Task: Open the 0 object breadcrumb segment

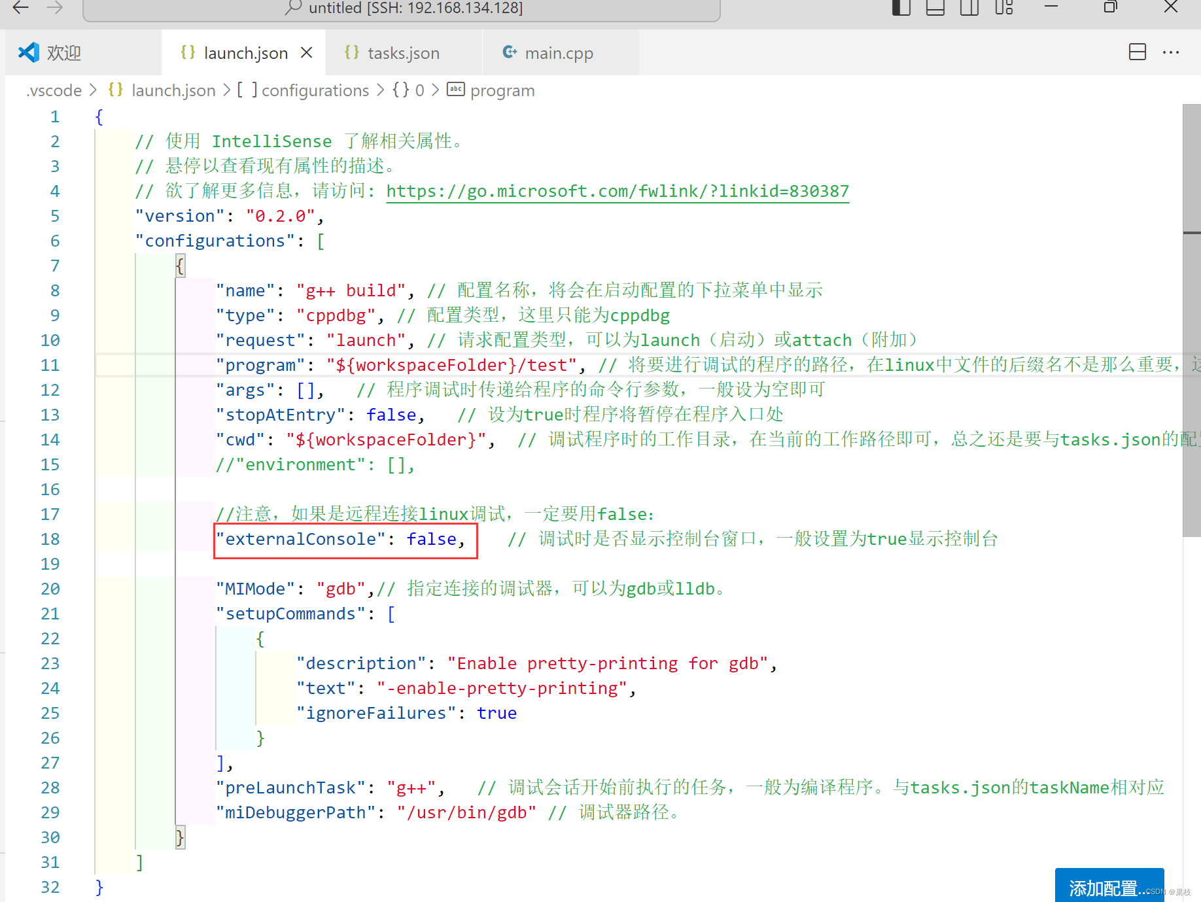Action: [408, 90]
